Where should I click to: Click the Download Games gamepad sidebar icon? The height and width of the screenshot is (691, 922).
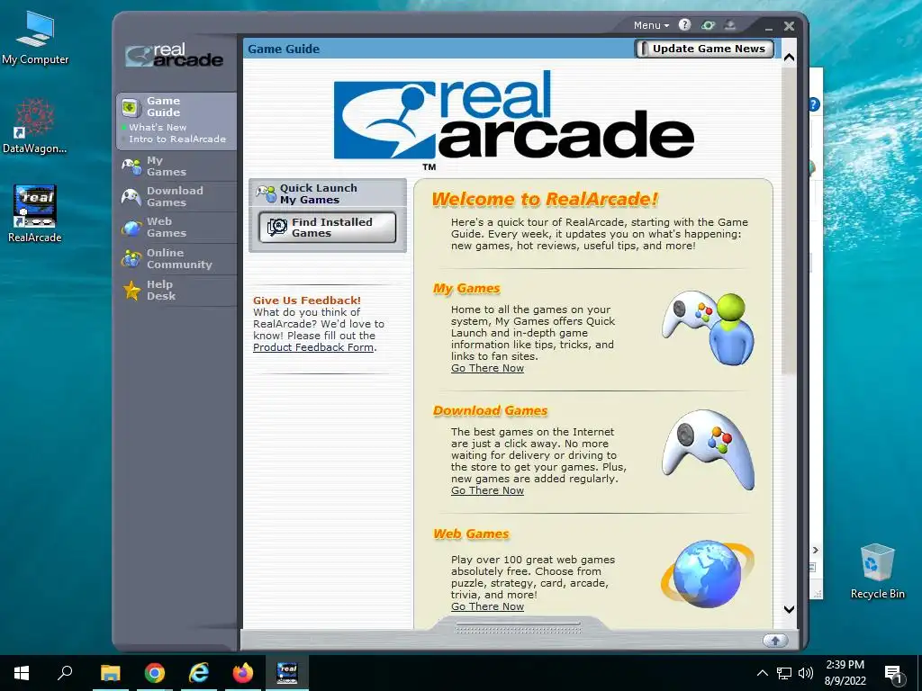point(131,196)
